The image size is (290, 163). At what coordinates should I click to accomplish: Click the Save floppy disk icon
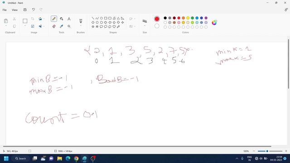25,10
